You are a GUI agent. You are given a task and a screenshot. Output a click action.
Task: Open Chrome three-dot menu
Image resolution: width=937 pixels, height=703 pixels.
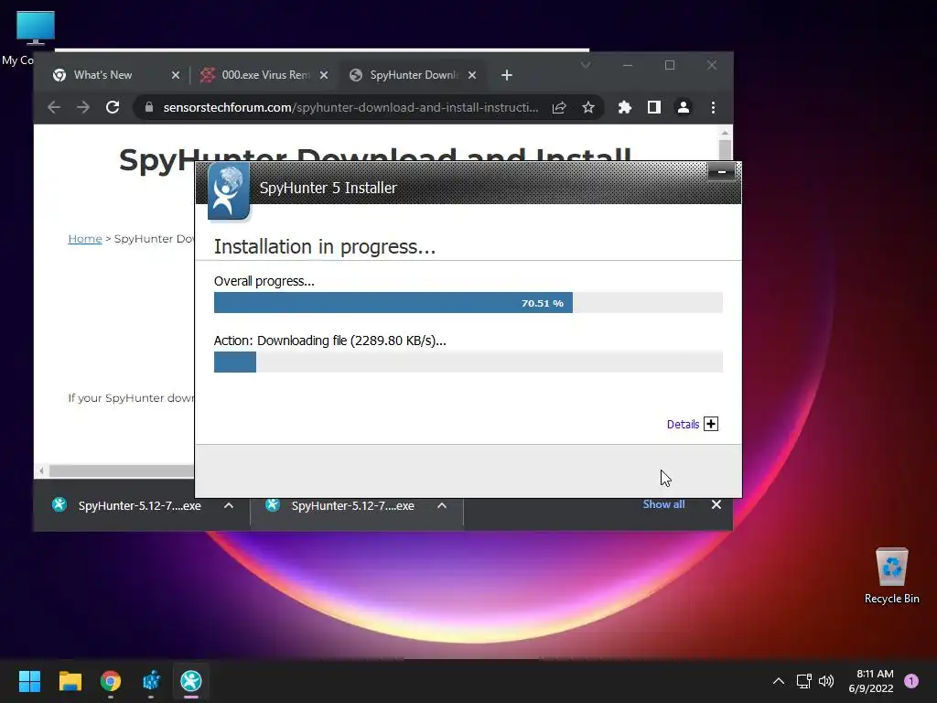pos(713,107)
